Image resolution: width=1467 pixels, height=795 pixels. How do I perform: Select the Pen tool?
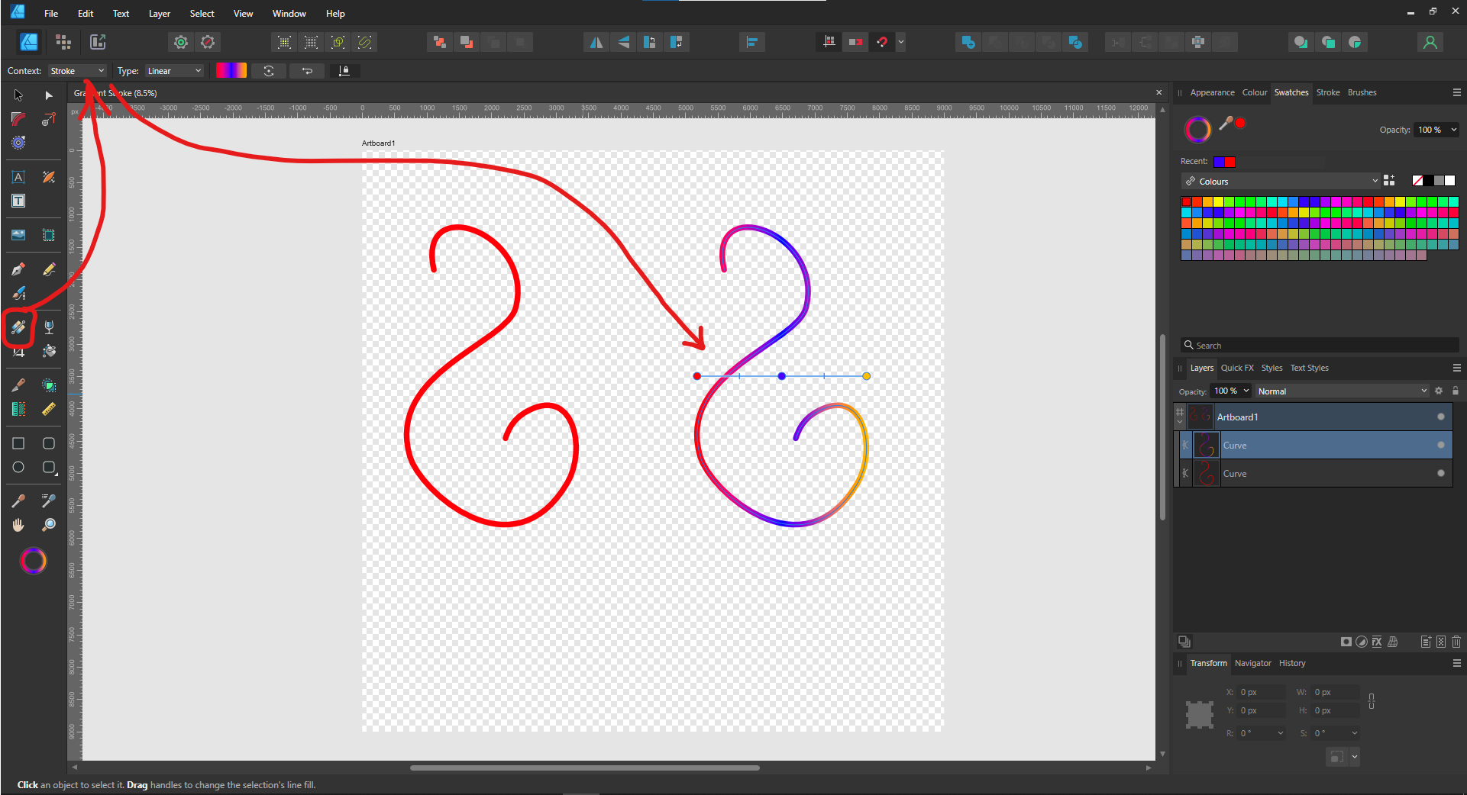(18, 269)
